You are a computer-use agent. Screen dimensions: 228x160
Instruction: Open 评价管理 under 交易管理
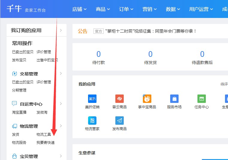pos(44,82)
